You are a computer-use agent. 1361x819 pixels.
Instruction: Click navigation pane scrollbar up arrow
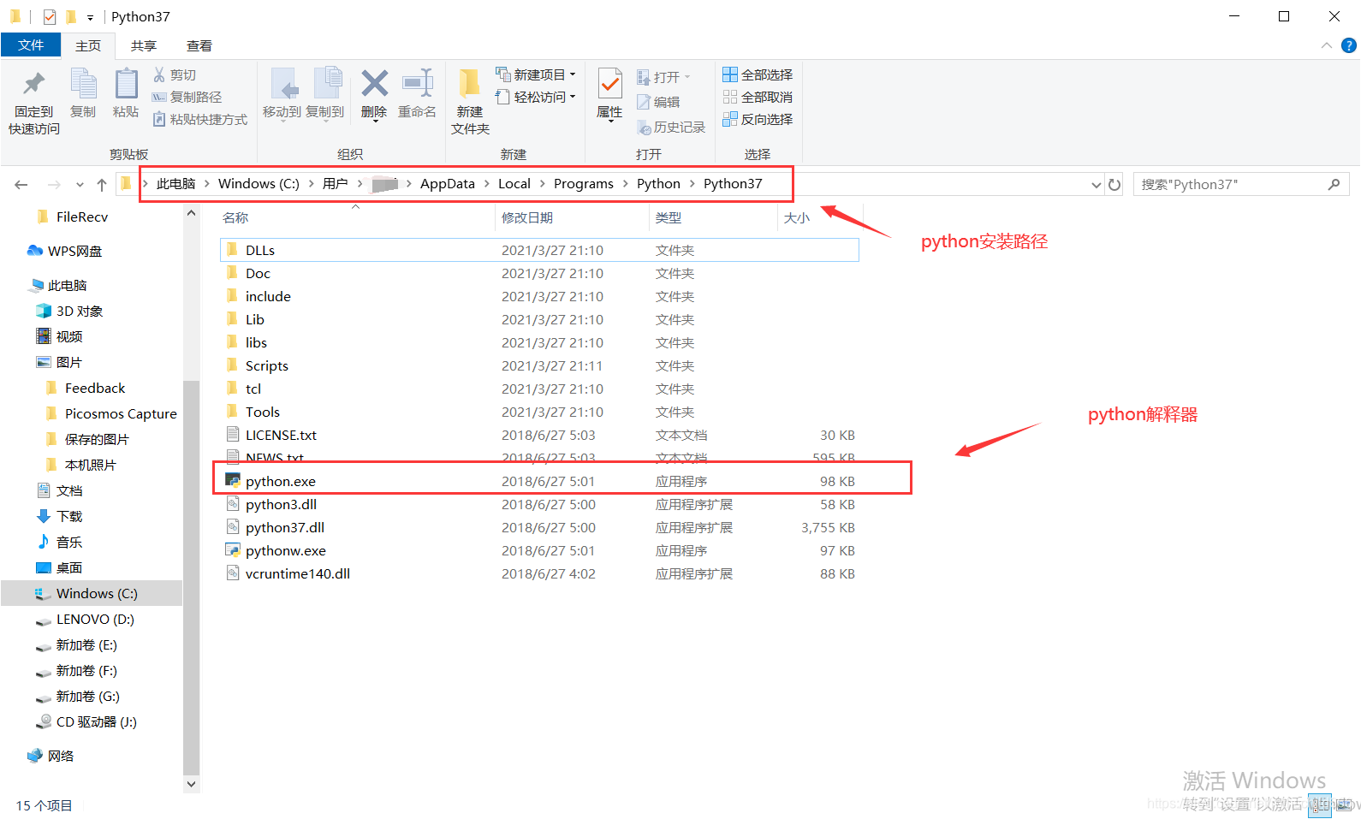pyautogui.click(x=191, y=212)
